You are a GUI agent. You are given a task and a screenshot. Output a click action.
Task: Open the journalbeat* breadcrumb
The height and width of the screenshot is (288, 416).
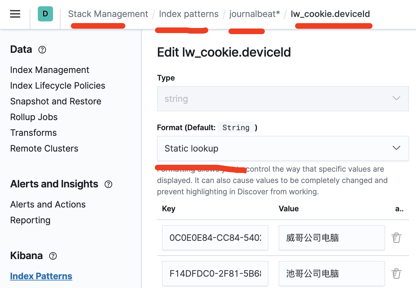coord(255,14)
